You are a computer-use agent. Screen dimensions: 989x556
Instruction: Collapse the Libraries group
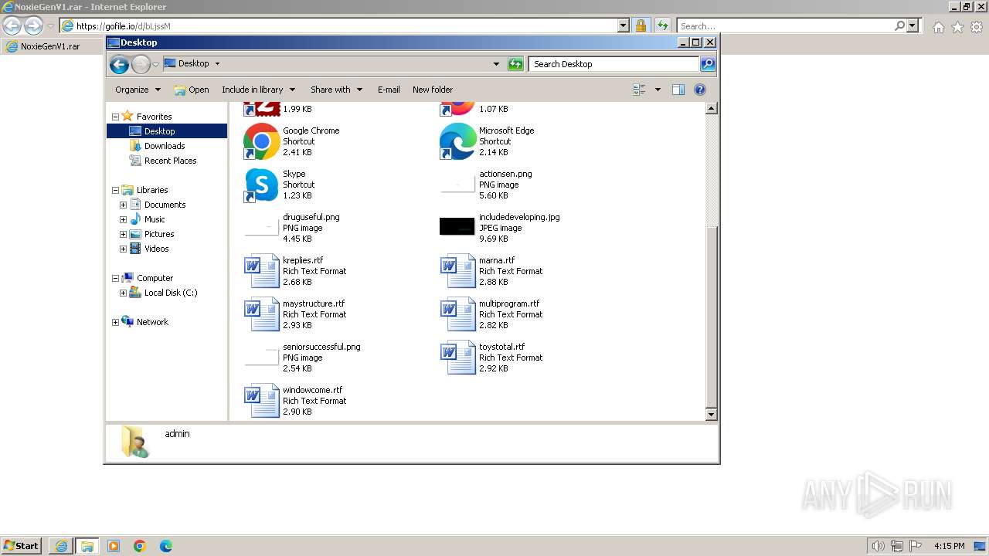pyautogui.click(x=116, y=191)
